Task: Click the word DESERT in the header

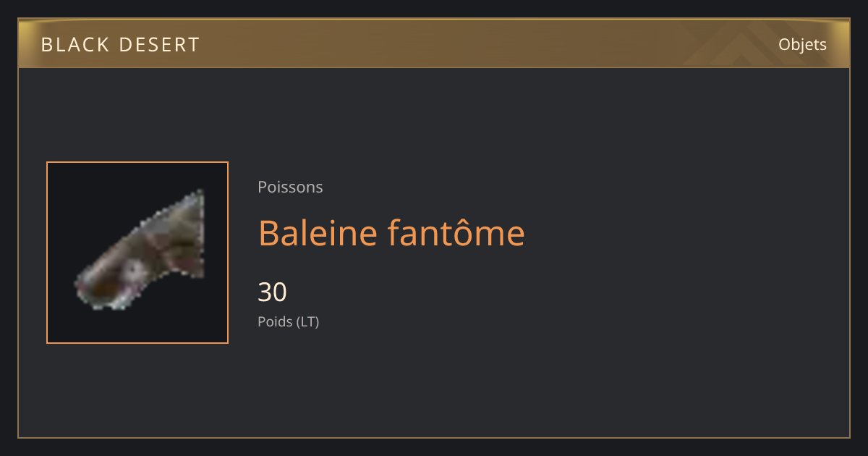Action: (x=155, y=45)
